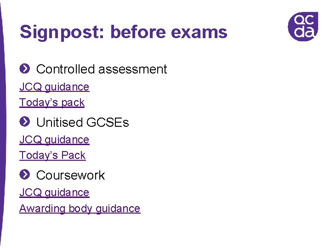The width and height of the screenshot is (331, 248).
Task: Select the word 'Signpost:' in the slide title
Action: point(62,32)
